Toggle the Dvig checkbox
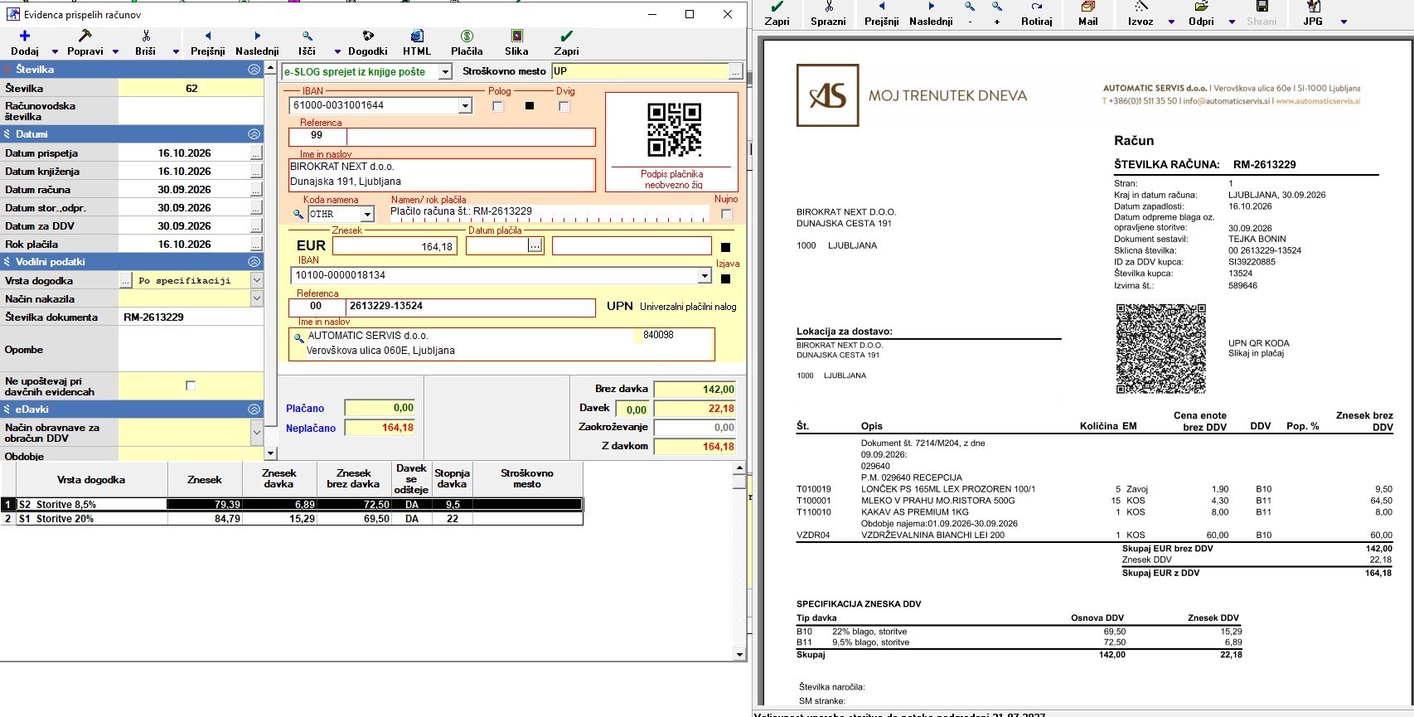Viewport: 1414px width, 717px height. click(x=564, y=106)
